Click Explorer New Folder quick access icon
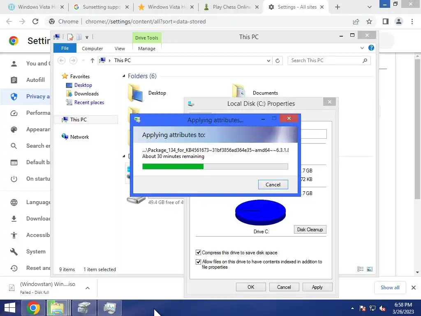Viewport: 421px width, 316px height. pyautogui.click(x=79, y=37)
